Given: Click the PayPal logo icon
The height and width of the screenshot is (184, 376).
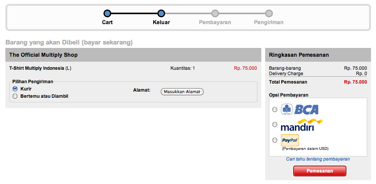Looking at the screenshot, I should pos(290,140).
